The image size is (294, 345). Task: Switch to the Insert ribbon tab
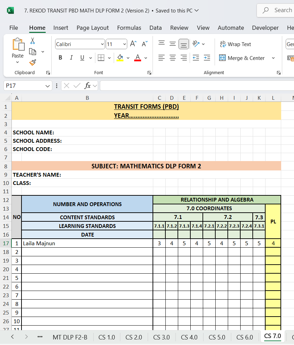61,28
